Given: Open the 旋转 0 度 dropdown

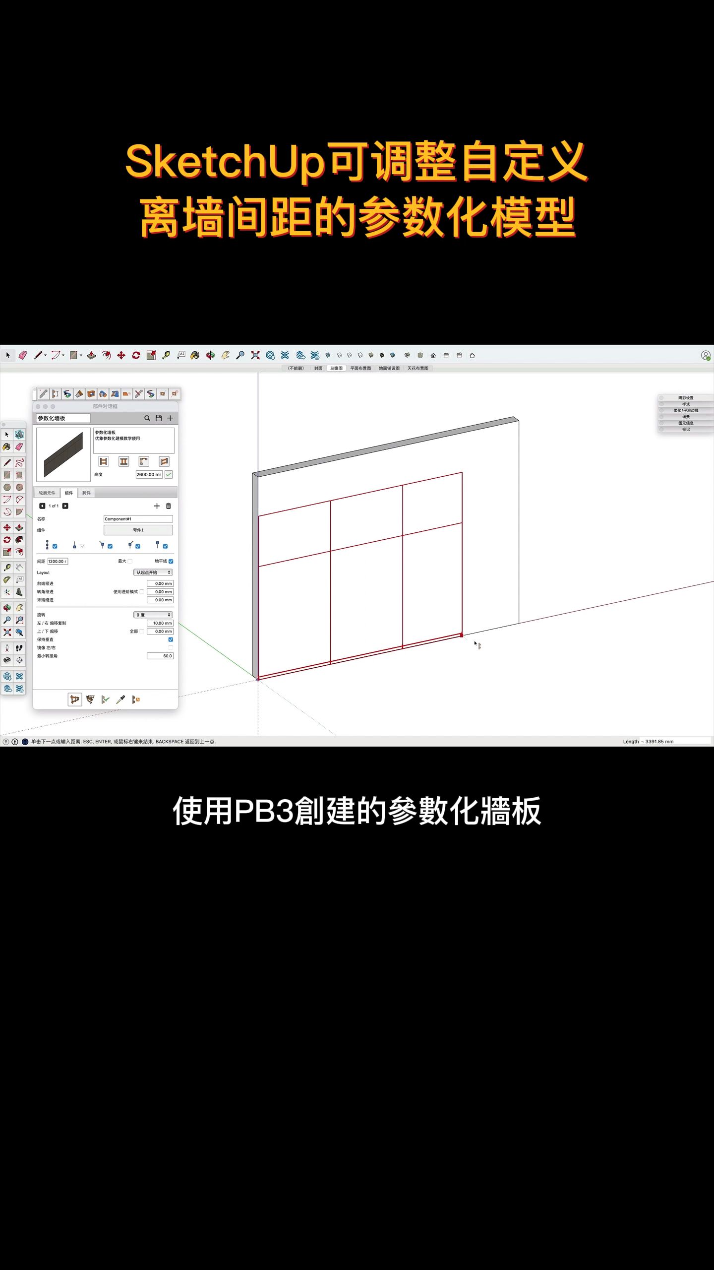Looking at the screenshot, I should (153, 615).
